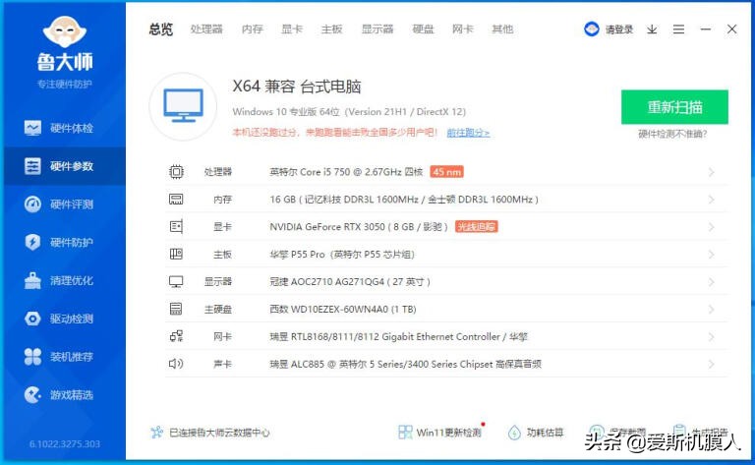Switch to the 总览 tab

161,29
